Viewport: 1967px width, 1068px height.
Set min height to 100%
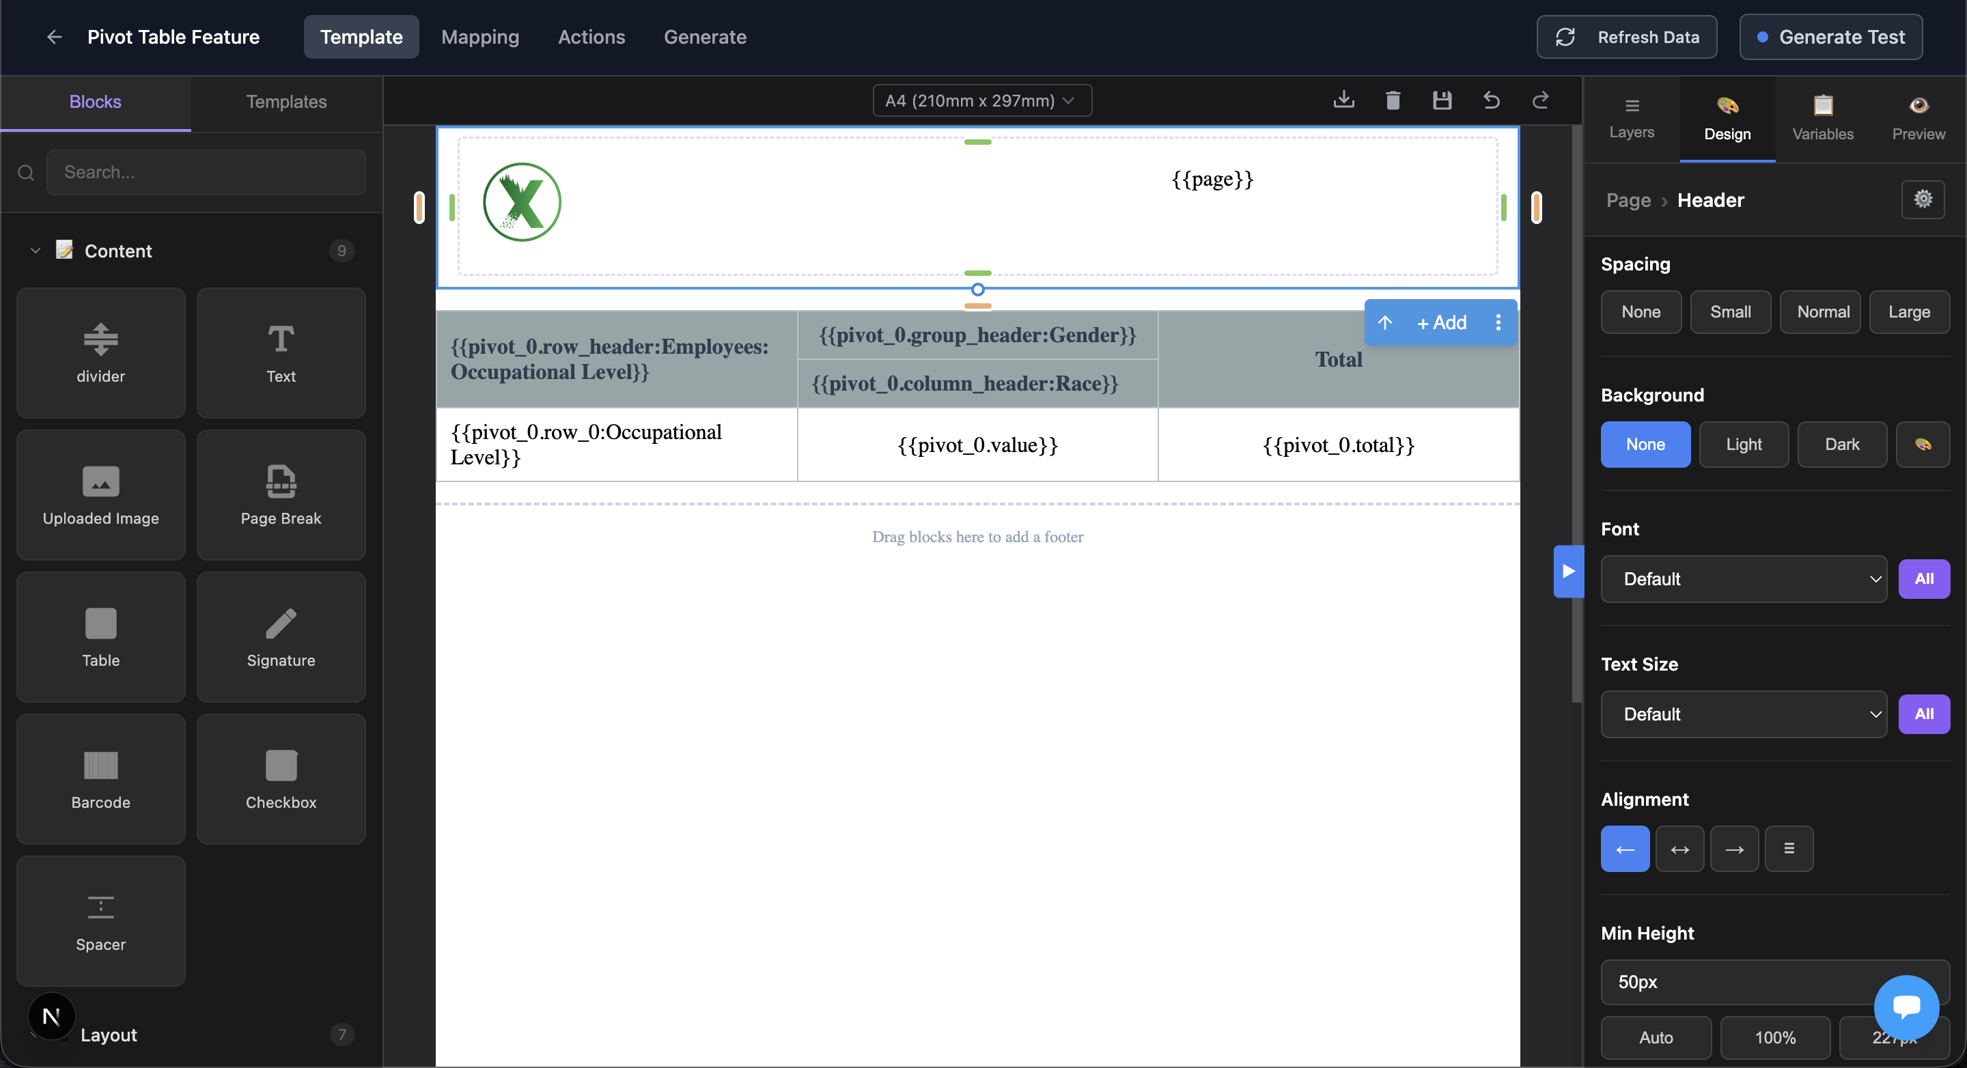pyautogui.click(x=1775, y=1037)
